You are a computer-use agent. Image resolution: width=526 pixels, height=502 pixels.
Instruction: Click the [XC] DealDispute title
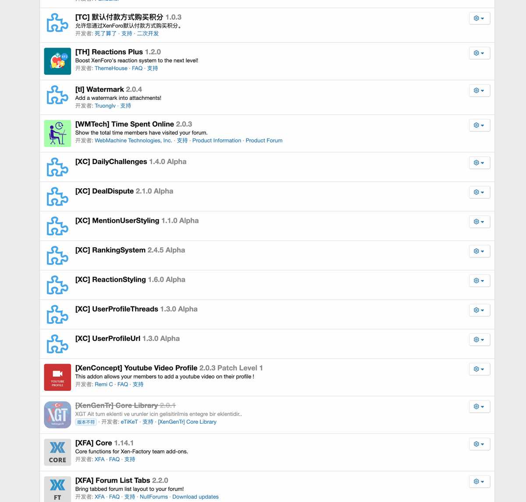coord(104,191)
